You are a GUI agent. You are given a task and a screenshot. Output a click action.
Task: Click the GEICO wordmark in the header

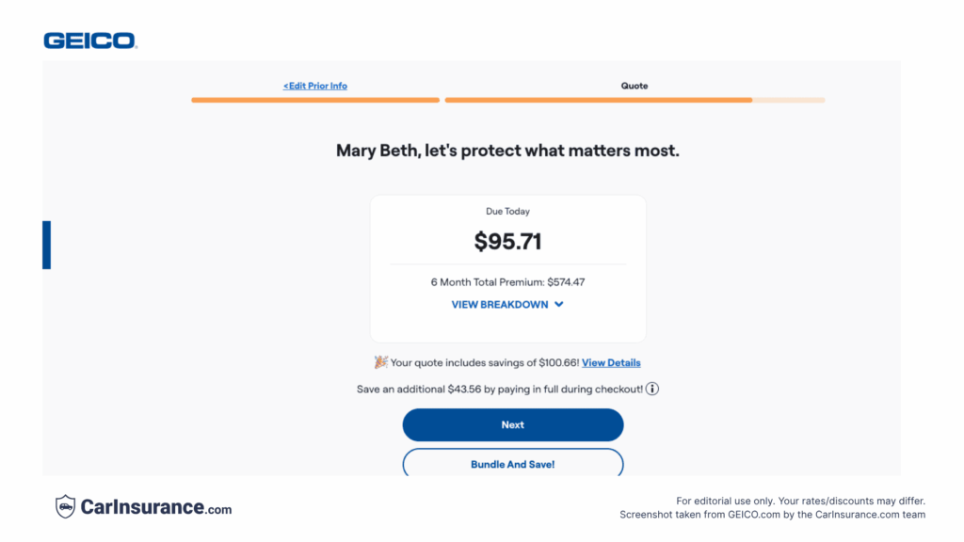pyautogui.click(x=90, y=40)
